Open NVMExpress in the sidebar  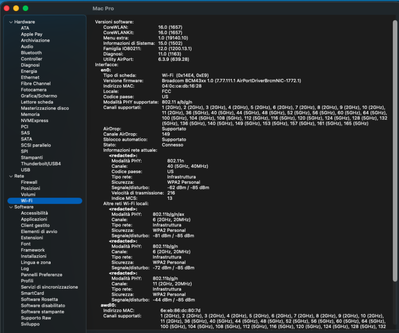pyautogui.click(x=34, y=120)
